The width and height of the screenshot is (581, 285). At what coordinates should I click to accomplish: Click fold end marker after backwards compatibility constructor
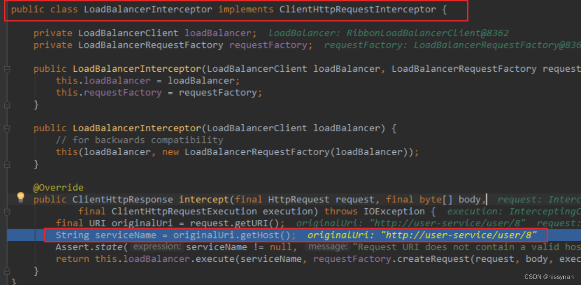point(7,164)
